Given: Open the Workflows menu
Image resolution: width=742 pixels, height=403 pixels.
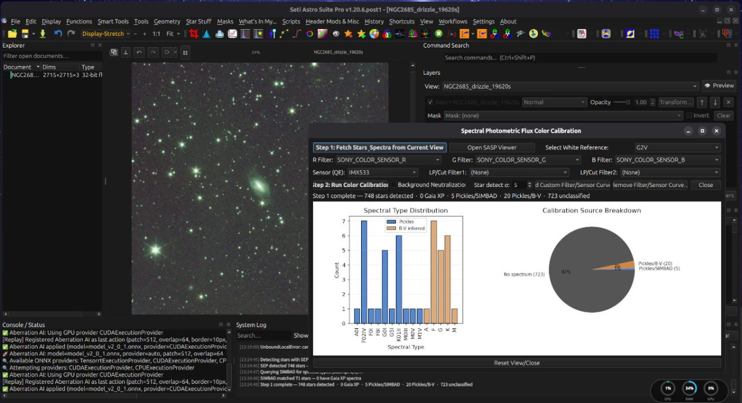Looking at the screenshot, I should click(453, 22).
